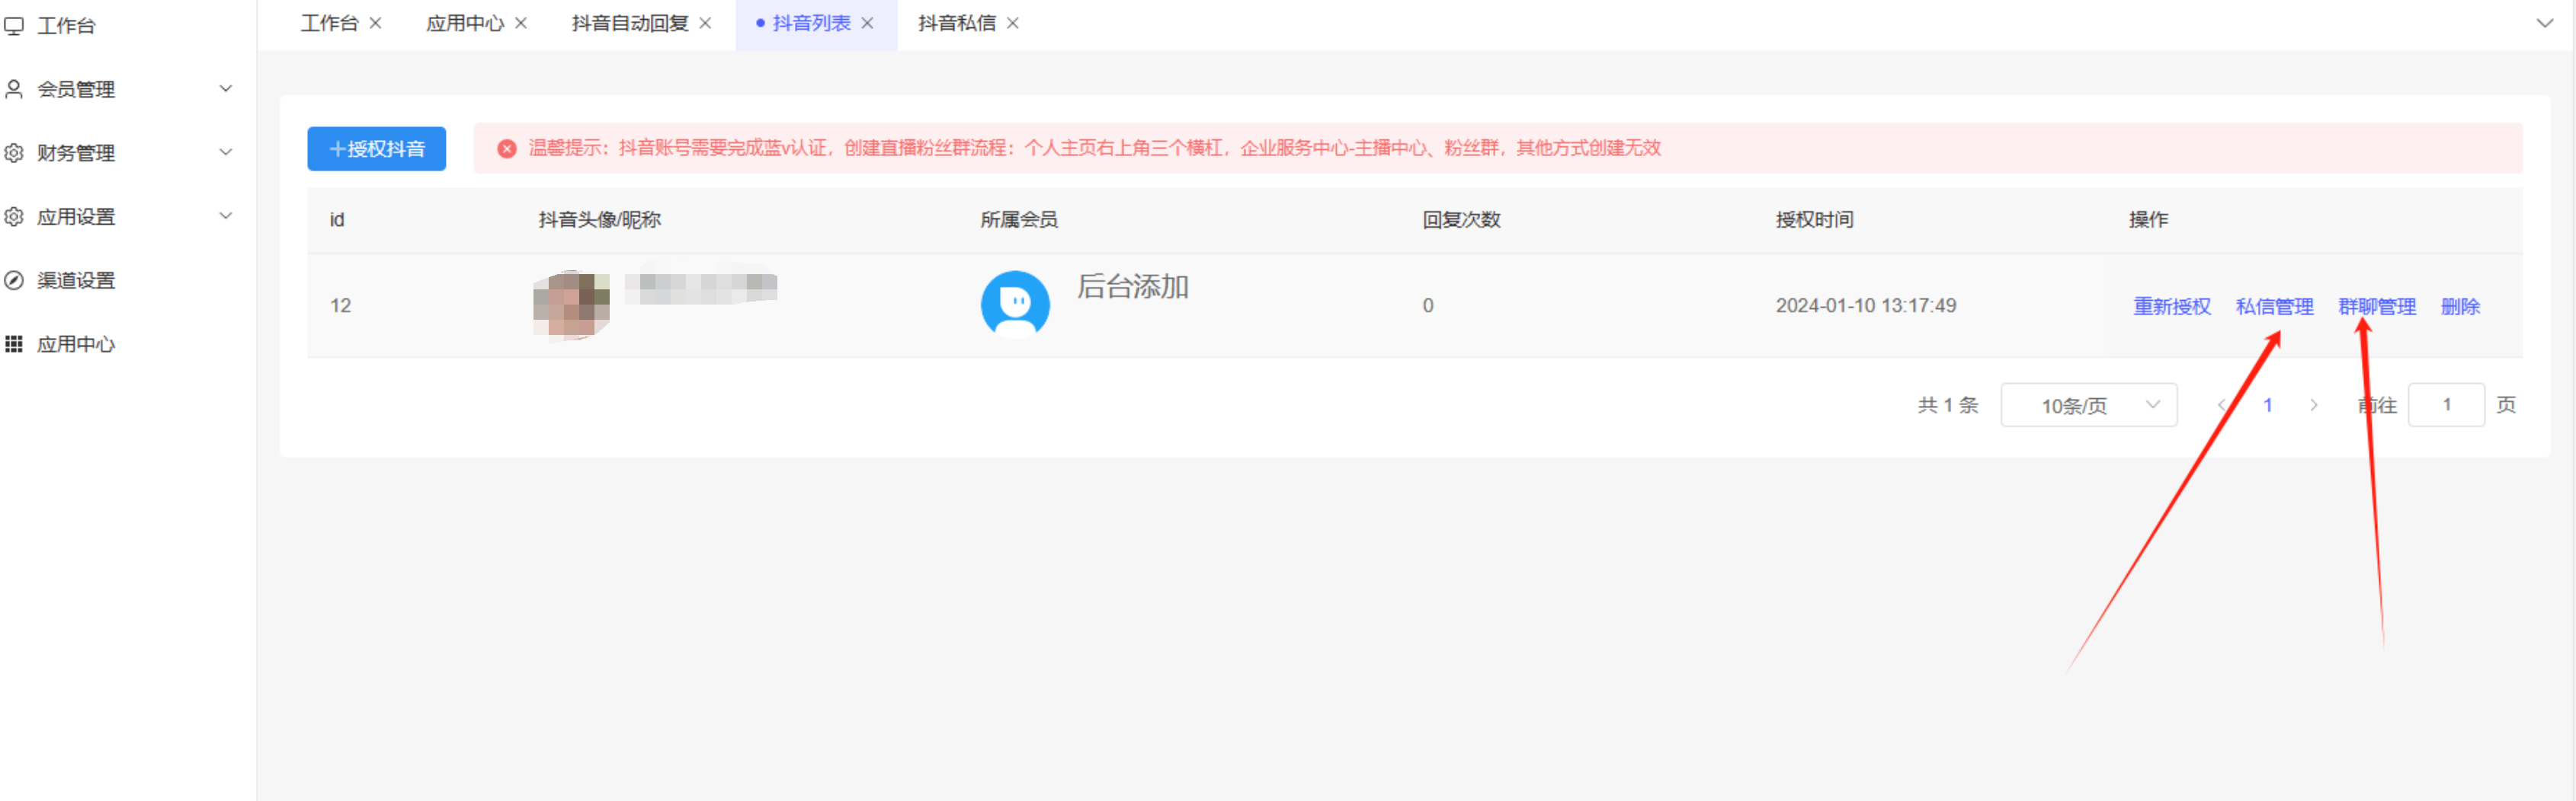Click the 共 1 条 total count text
The height and width of the screenshot is (801, 2576).
[x=1947, y=406]
